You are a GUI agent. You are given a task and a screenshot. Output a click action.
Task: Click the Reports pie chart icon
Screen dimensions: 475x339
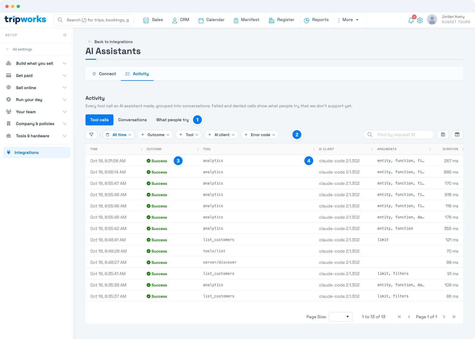coord(307,20)
